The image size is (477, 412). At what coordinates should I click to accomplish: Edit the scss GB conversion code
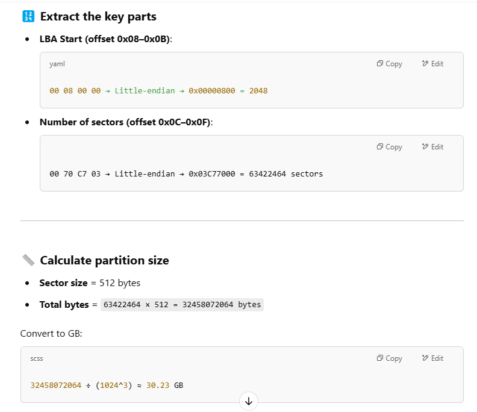click(432, 358)
